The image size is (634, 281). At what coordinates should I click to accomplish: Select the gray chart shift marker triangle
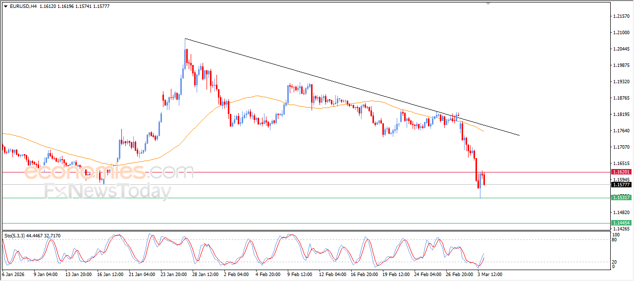click(489, 3)
